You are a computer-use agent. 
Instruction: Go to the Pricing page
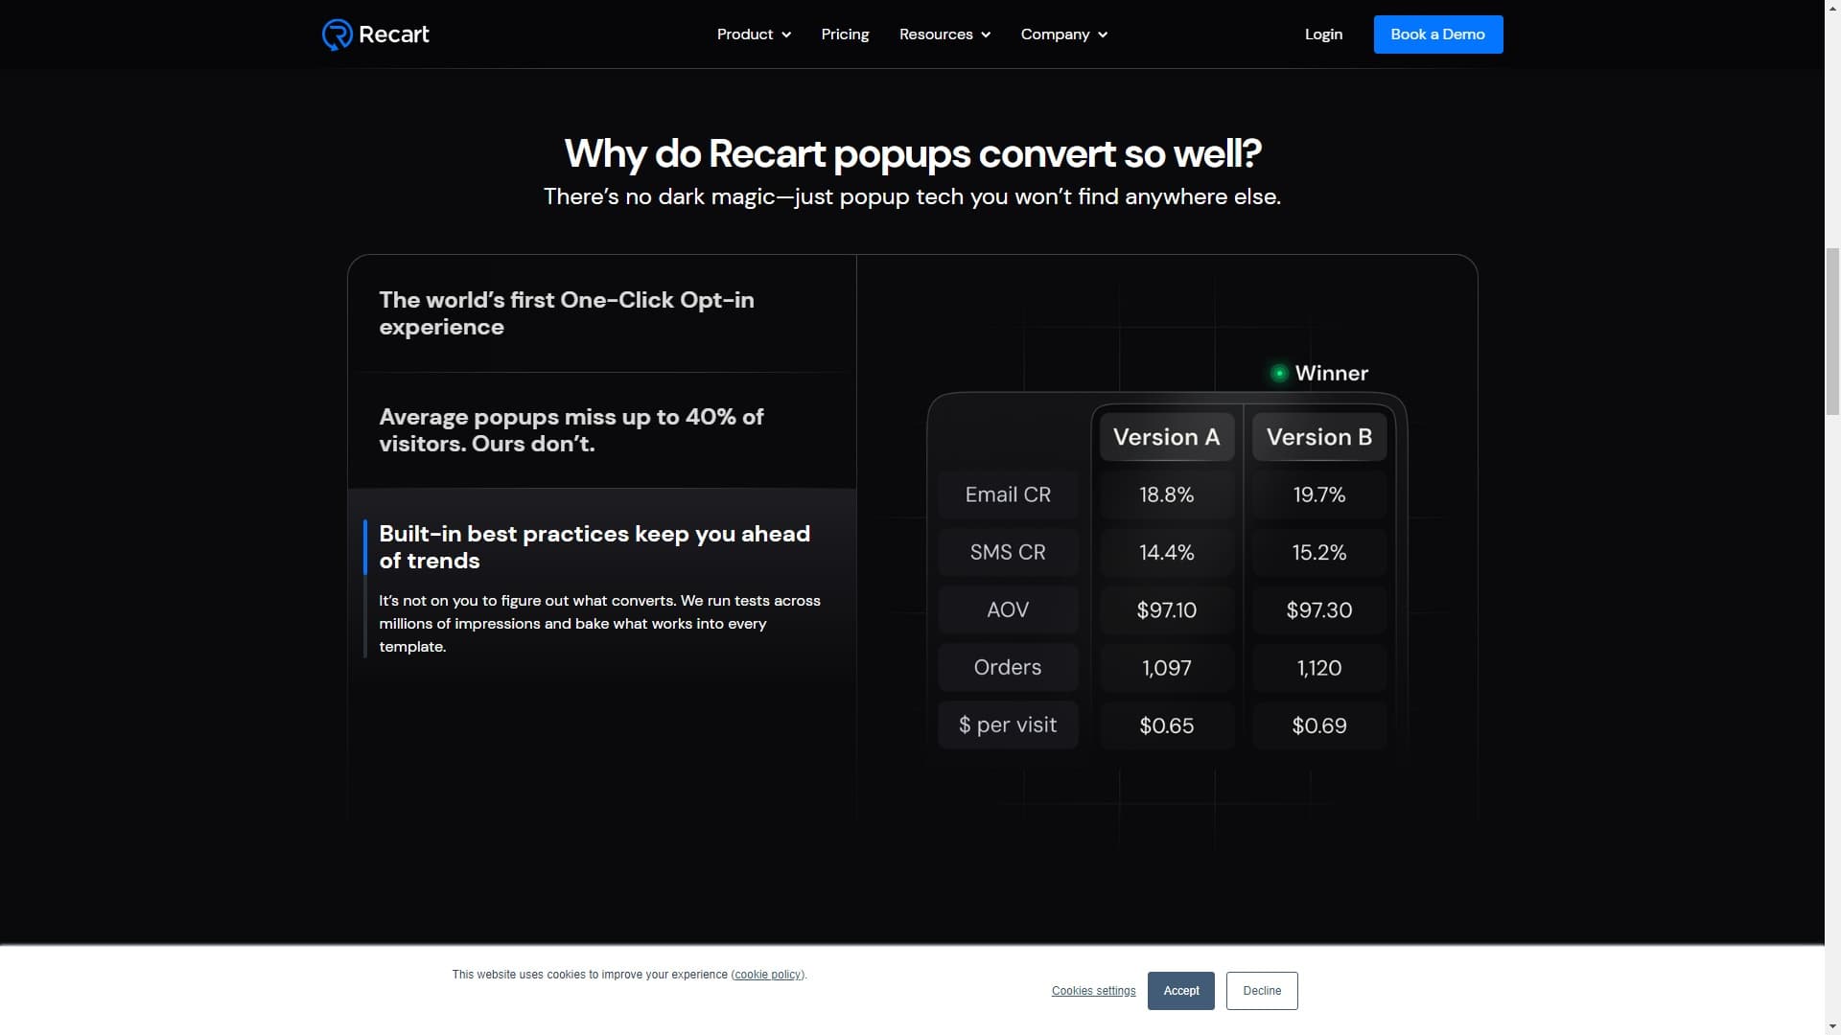[x=845, y=34]
